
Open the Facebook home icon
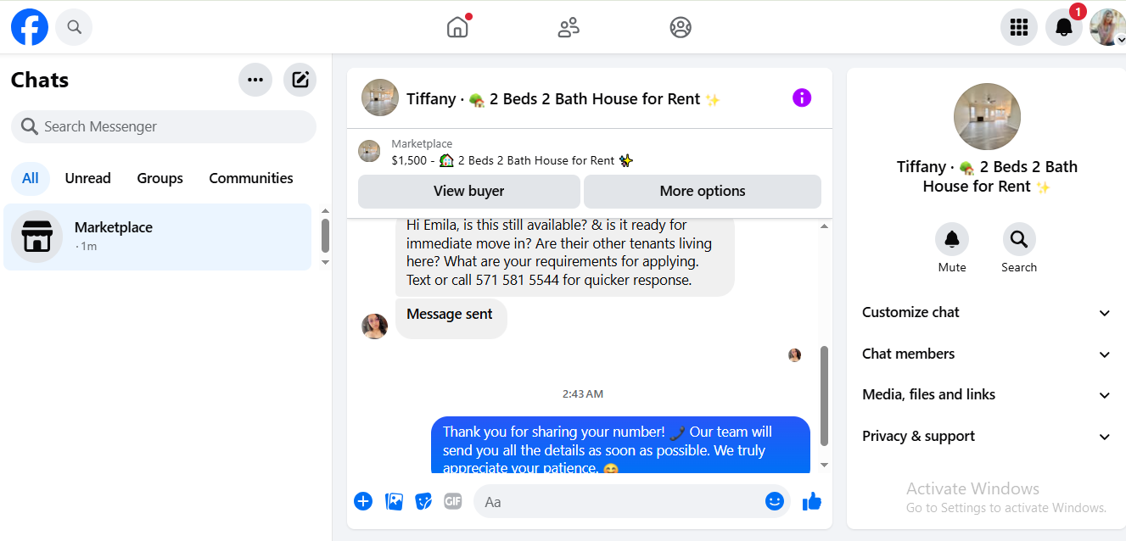pyautogui.click(x=457, y=27)
